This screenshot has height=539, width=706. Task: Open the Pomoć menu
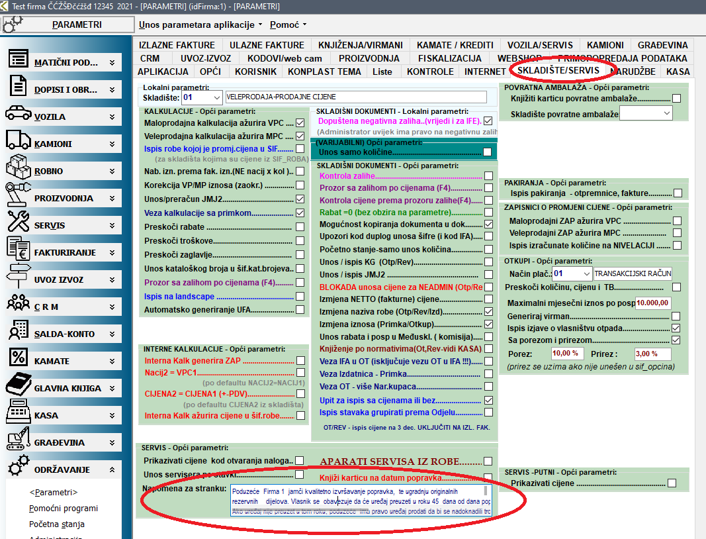(x=288, y=24)
